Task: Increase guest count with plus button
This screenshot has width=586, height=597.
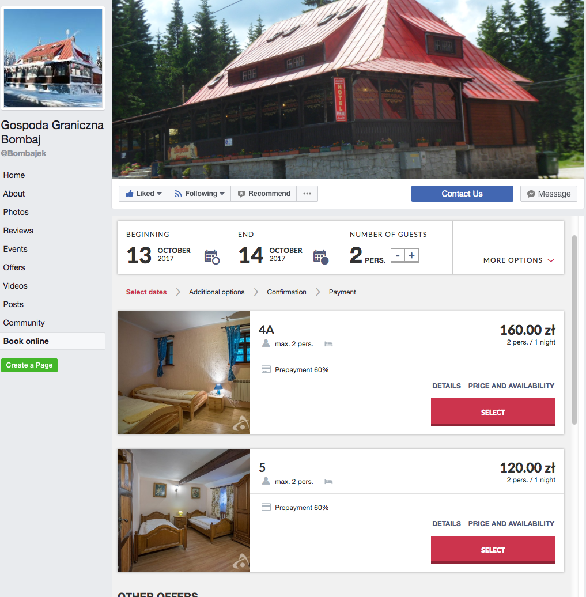Action: pyautogui.click(x=411, y=255)
